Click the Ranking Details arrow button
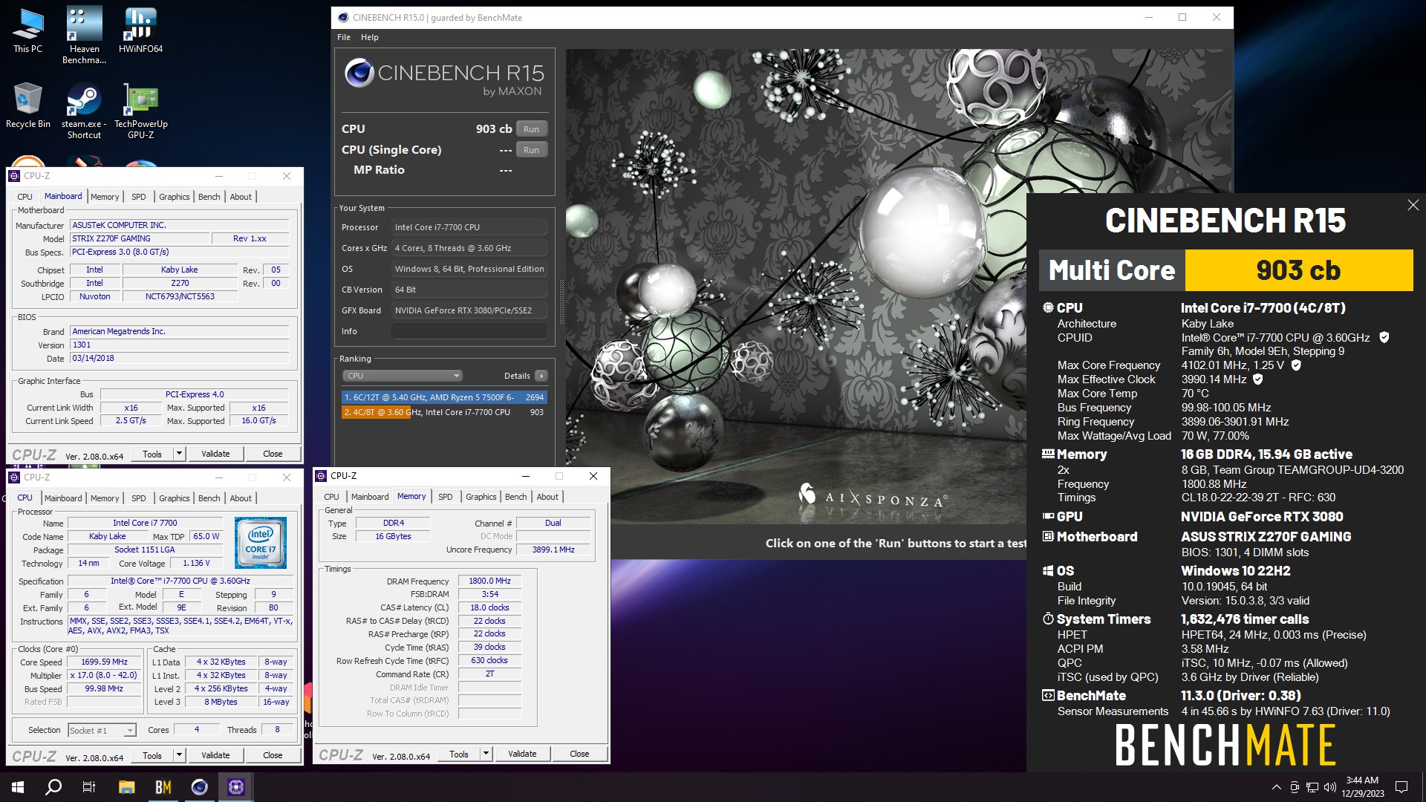This screenshot has height=802, width=1426. tap(541, 376)
